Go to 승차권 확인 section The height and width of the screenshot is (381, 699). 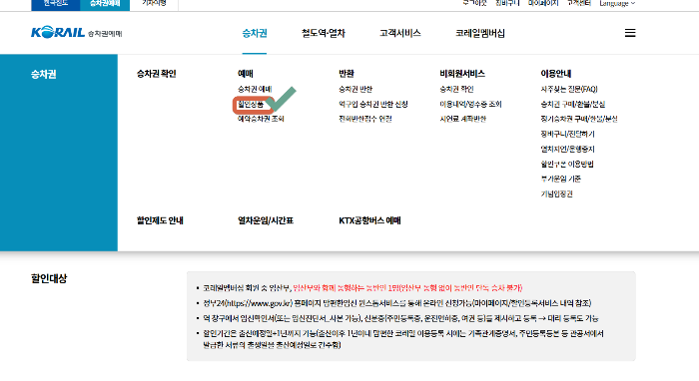pyautogui.click(x=157, y=74)
